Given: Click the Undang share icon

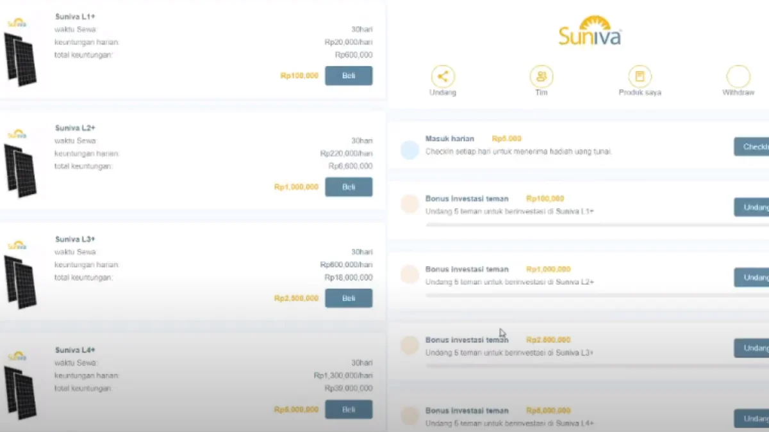Looking at the screenshot, I should click(x=442, y=77).
